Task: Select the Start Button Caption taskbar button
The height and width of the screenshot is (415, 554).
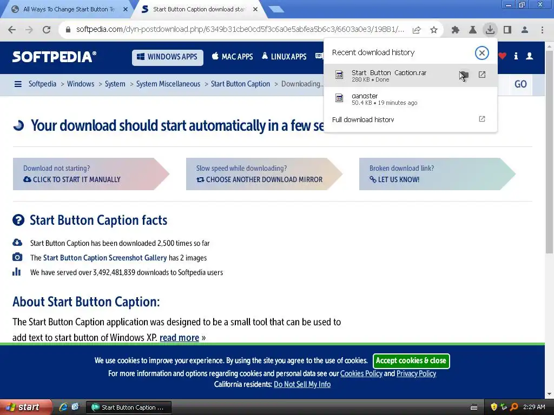Action: 129,407
